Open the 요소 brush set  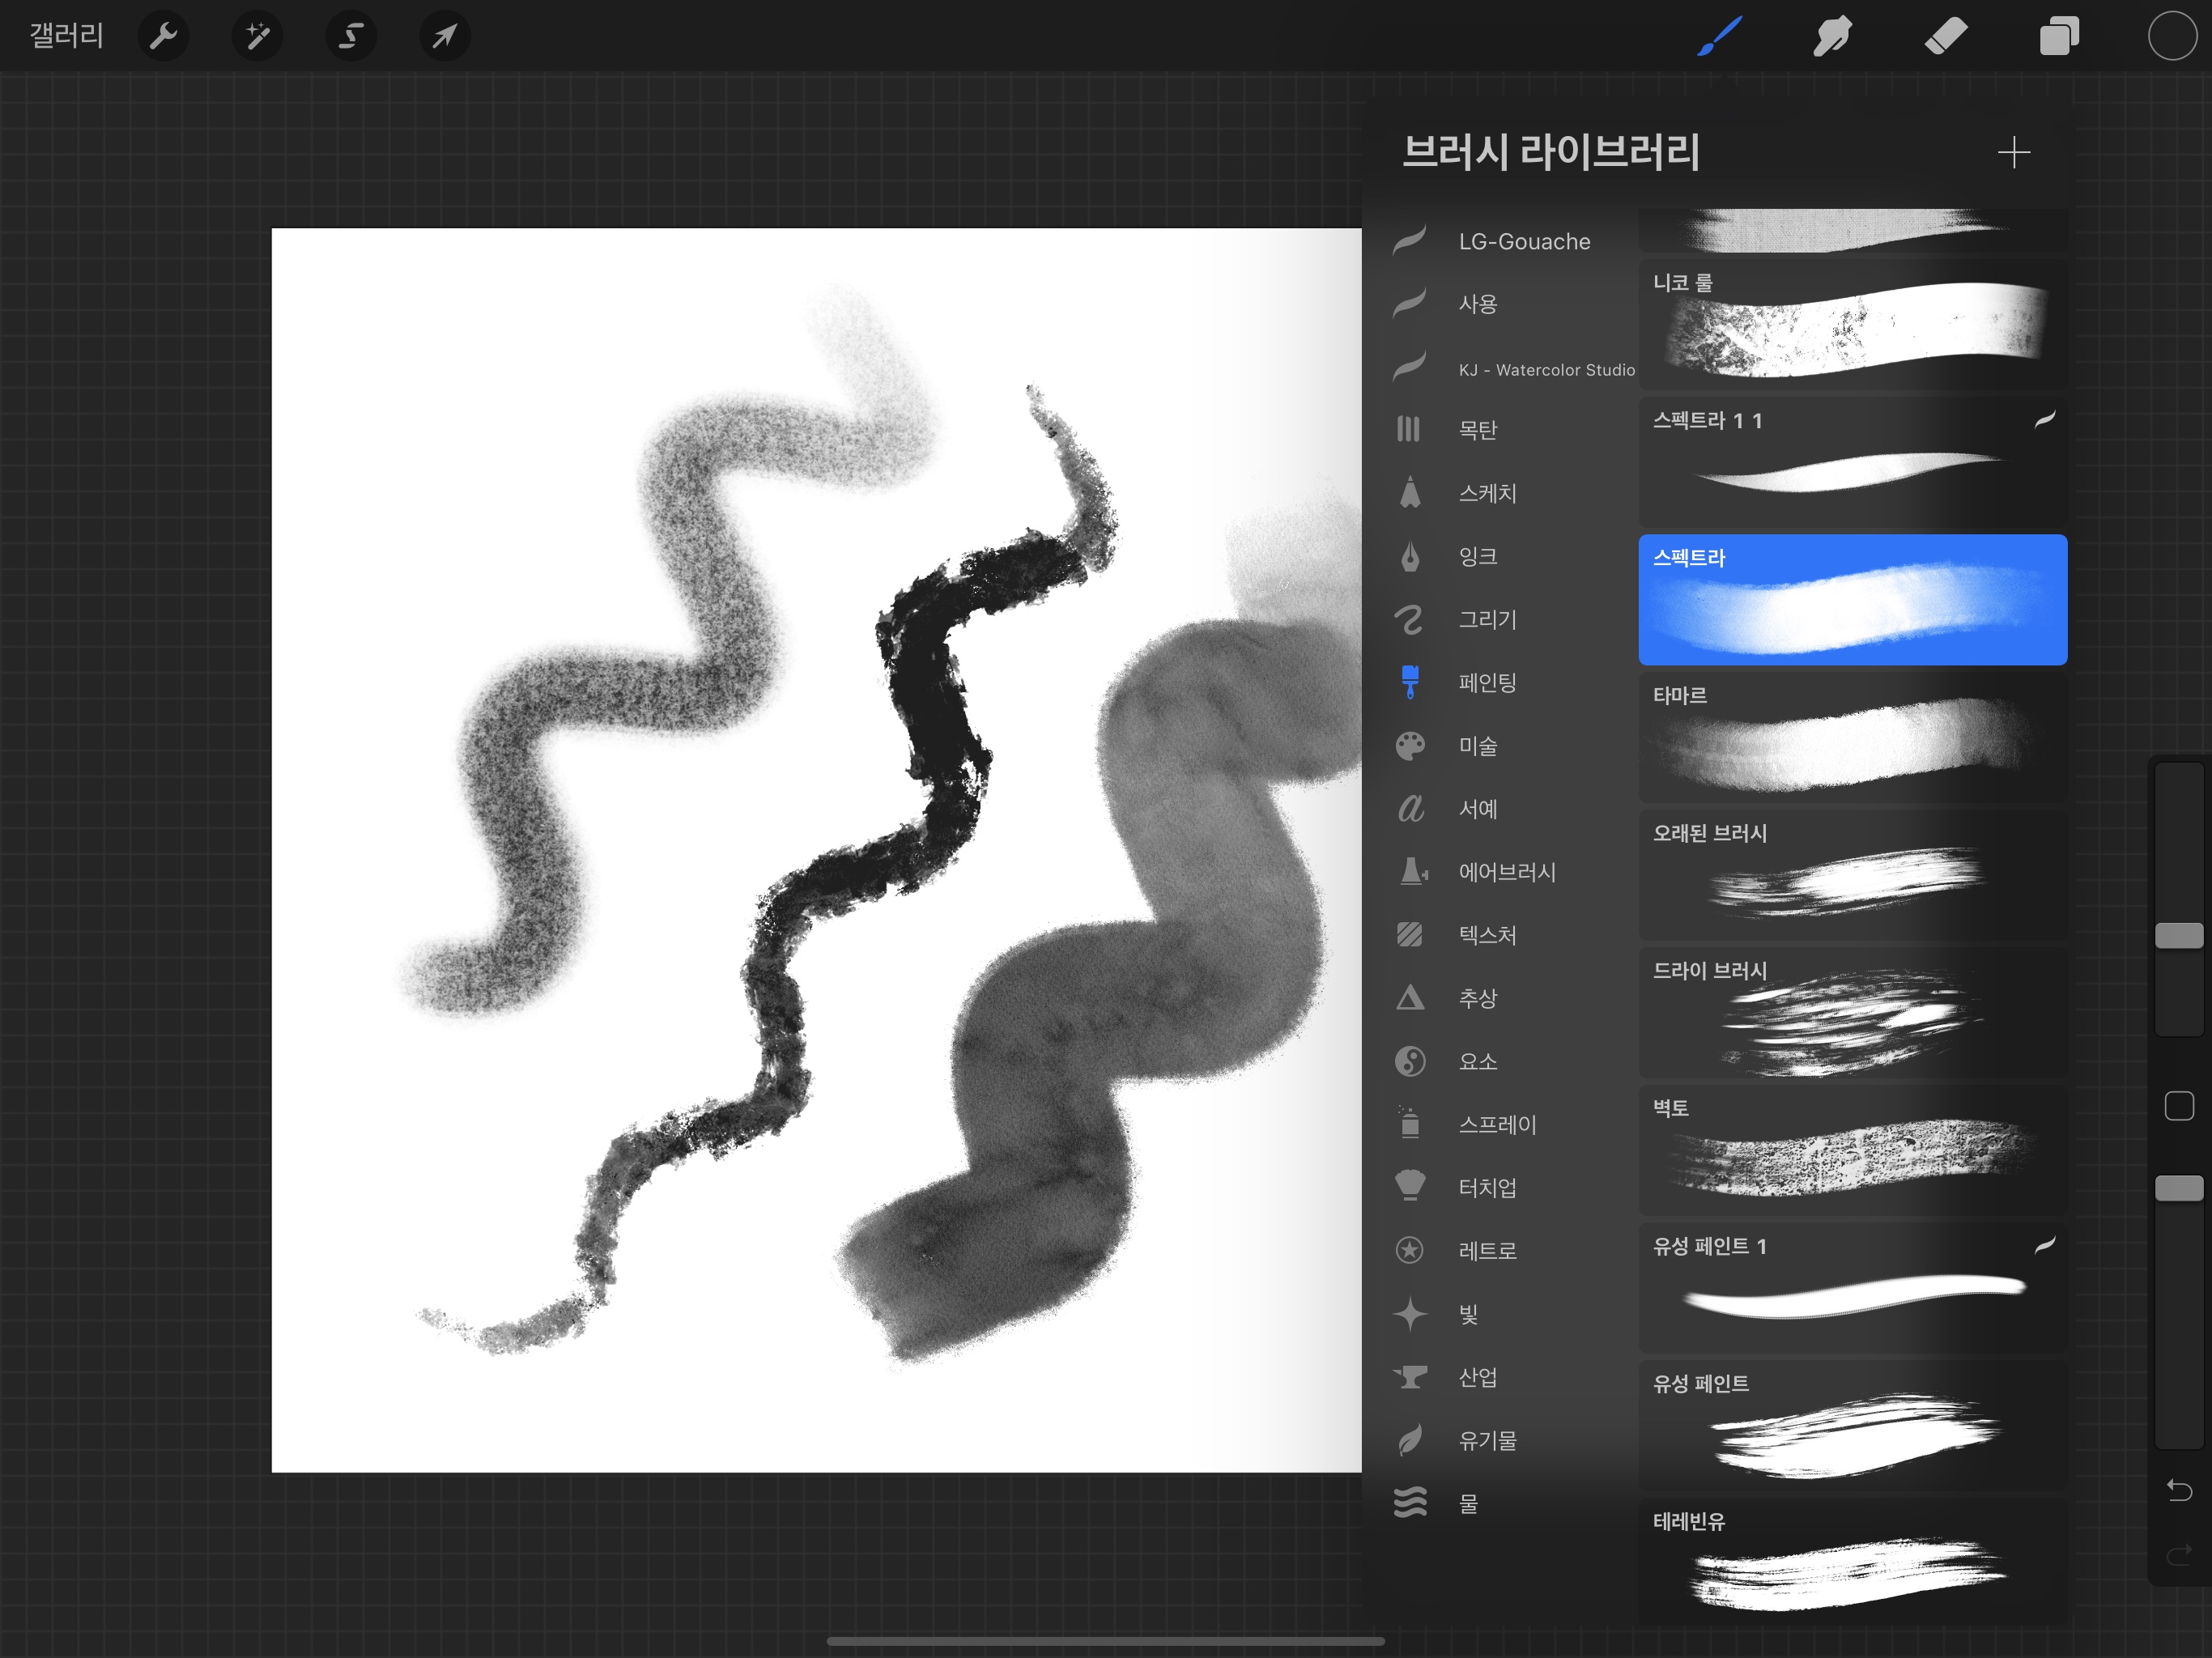coord(1500,1061)
